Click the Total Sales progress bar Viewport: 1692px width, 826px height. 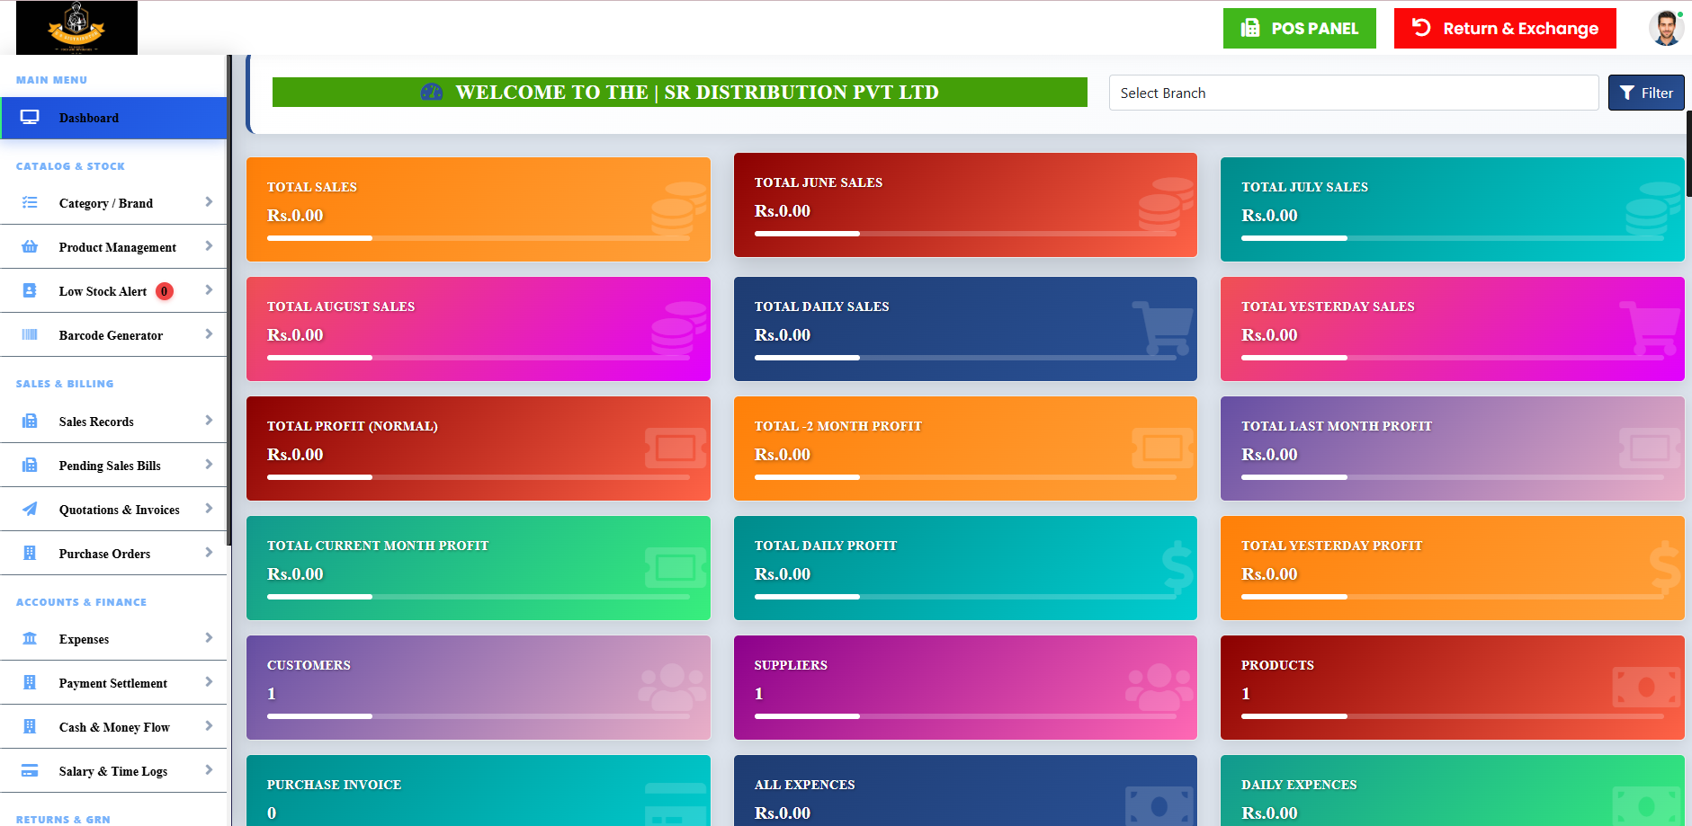click(479, 238)
